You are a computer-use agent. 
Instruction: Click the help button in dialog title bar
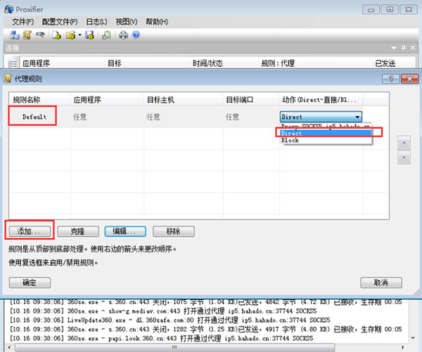(388, 78)
